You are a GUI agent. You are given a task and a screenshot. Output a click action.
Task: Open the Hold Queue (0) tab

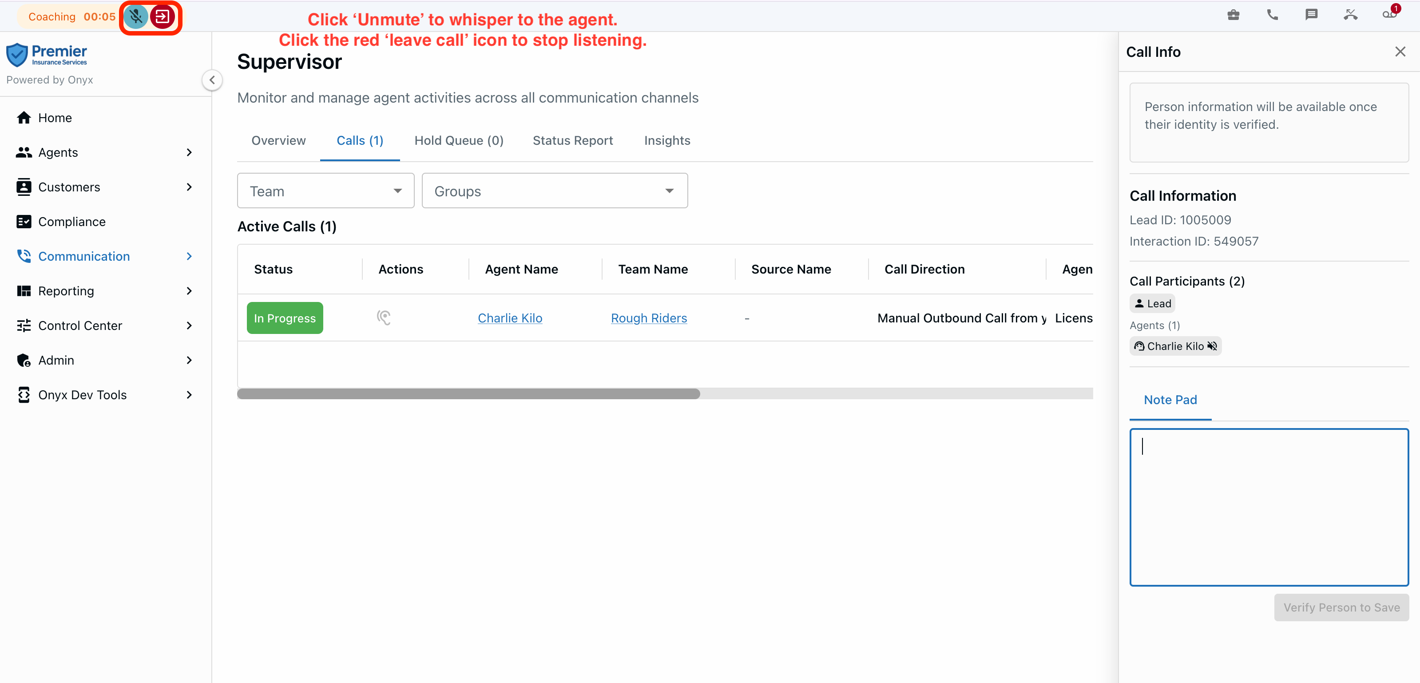coord(459,141)
